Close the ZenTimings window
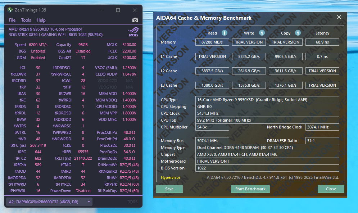This screenshot has height=213, width=358. click(x=135, y=10)
